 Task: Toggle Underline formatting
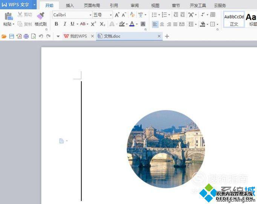(x=72, y=24)
